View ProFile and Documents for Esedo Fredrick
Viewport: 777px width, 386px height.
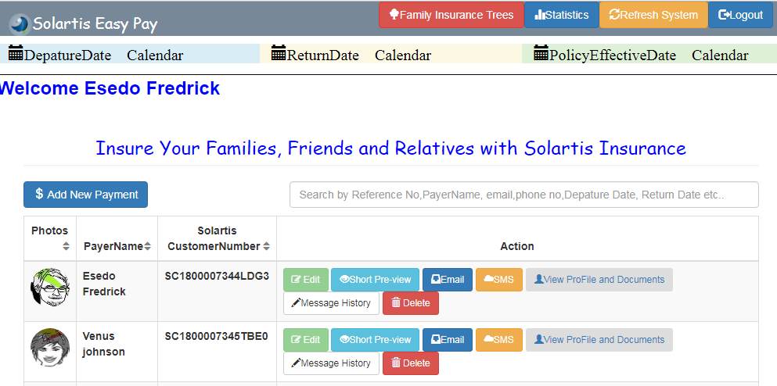click(599, 280)
